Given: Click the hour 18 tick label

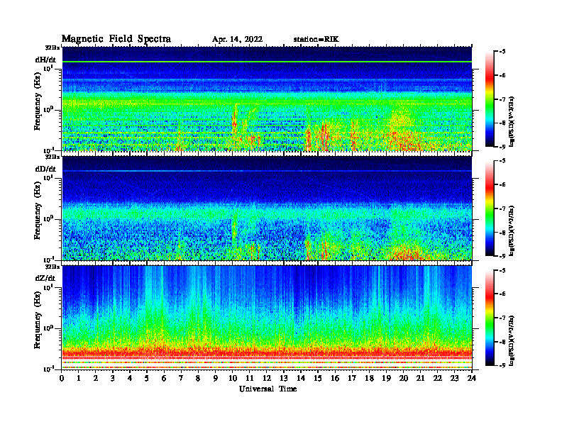Looking at the screenshot, I should pyautogui.click(x=369, y=378).
